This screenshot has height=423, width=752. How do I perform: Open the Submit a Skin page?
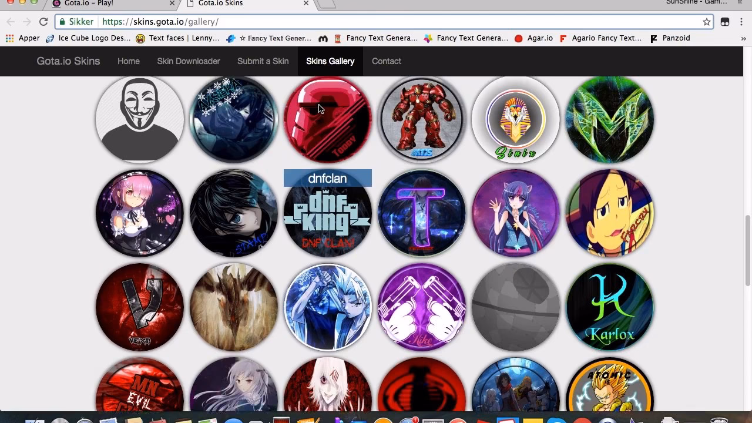(x=263, y=61)
